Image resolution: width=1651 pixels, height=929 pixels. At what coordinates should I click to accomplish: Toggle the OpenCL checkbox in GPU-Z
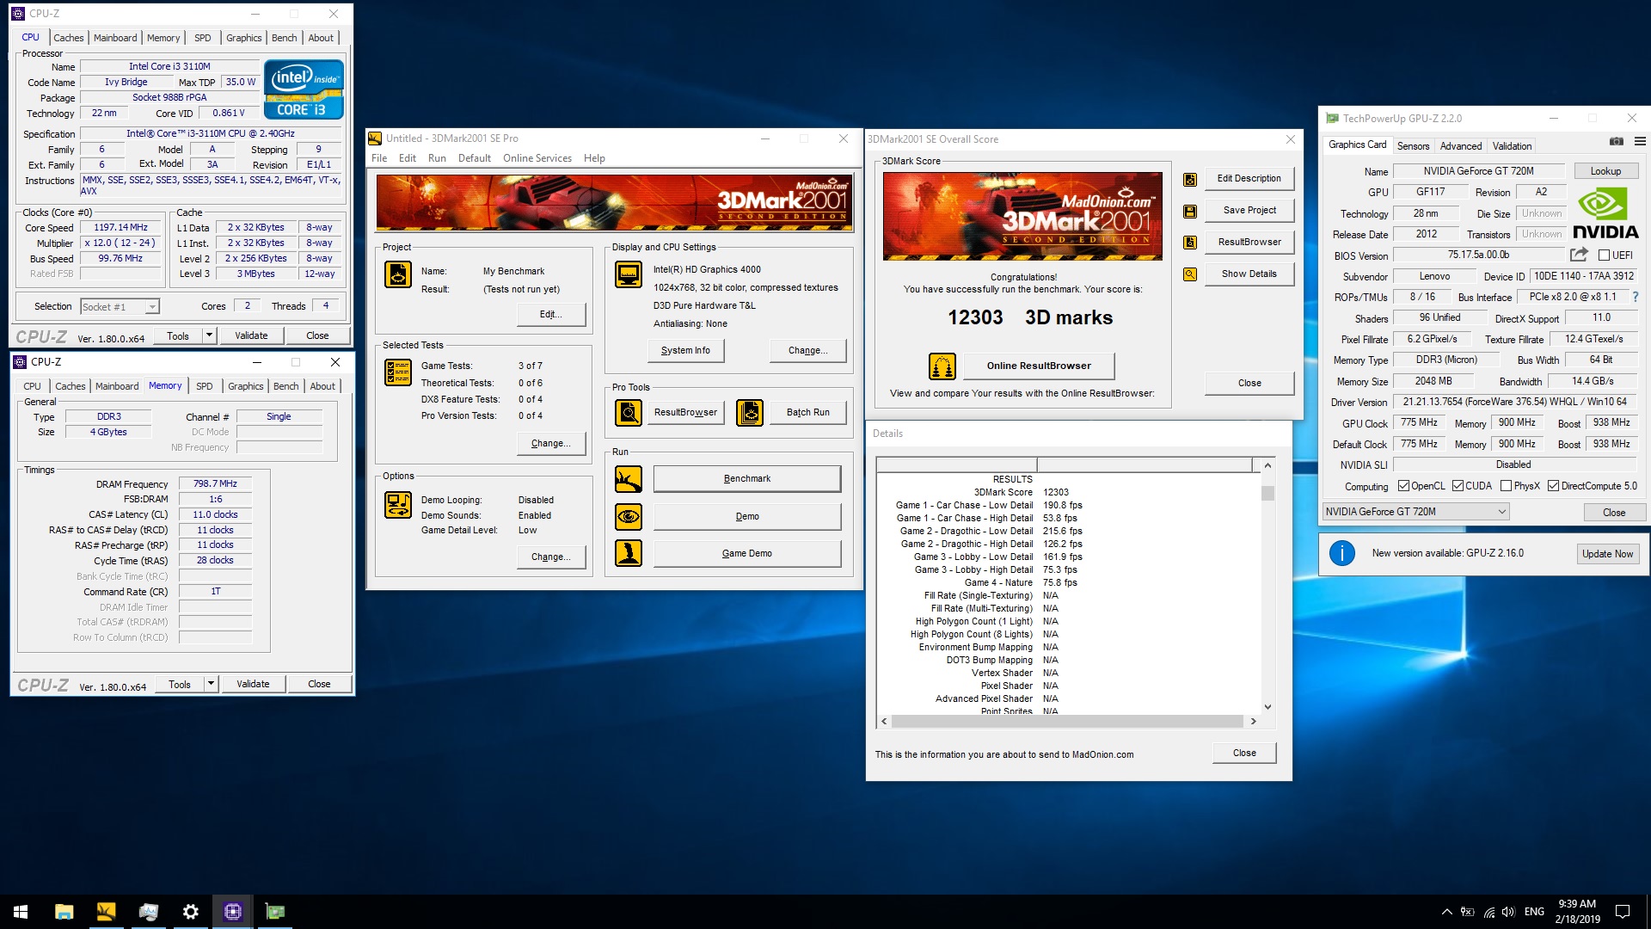pos(1403,486)
